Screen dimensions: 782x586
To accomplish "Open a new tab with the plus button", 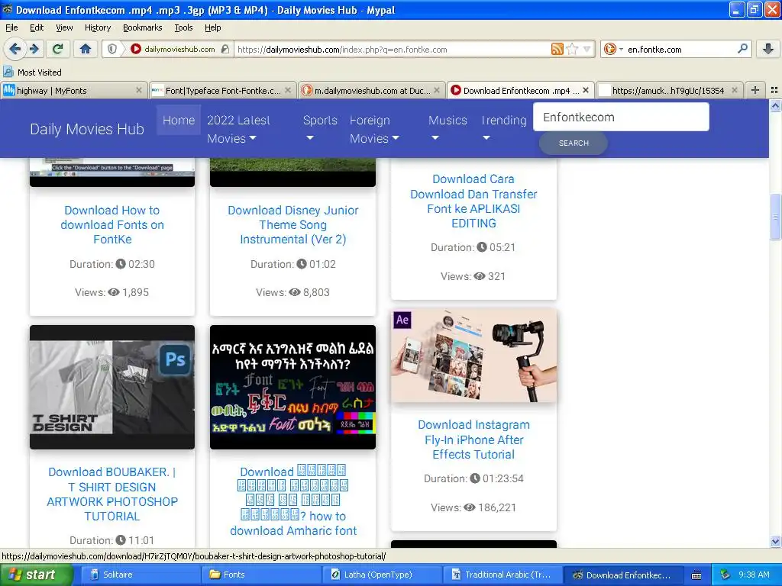I will [x=755, y=90].
